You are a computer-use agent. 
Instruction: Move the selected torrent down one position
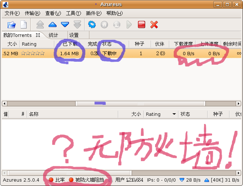[65, 24]
